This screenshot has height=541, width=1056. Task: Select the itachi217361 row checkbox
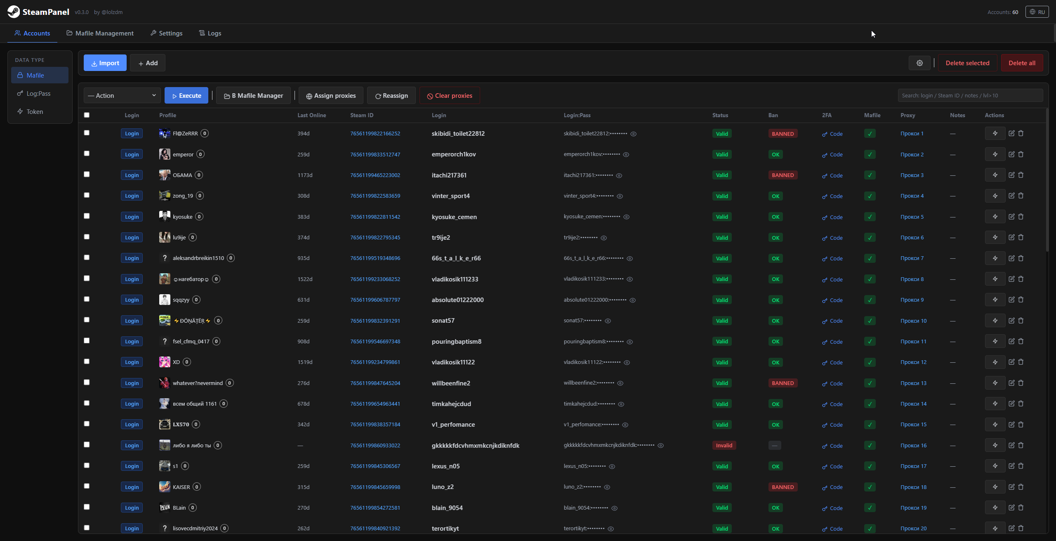click(87, 174)
